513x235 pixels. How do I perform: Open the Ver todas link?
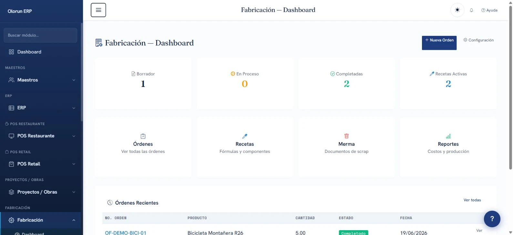[472, 200]
